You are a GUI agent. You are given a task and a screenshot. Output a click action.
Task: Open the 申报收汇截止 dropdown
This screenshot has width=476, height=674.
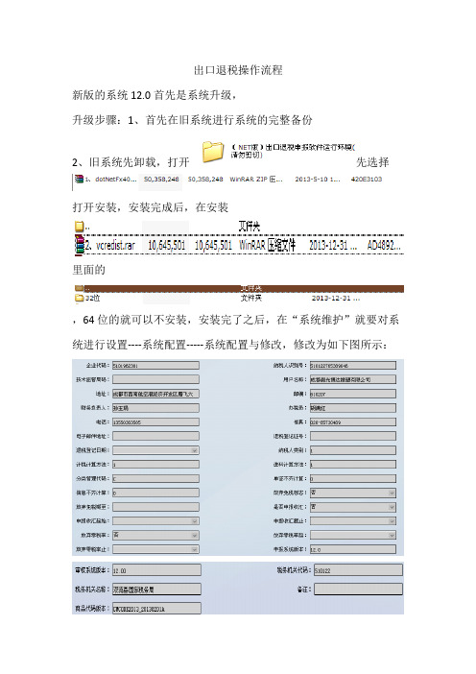coord(392,521)
